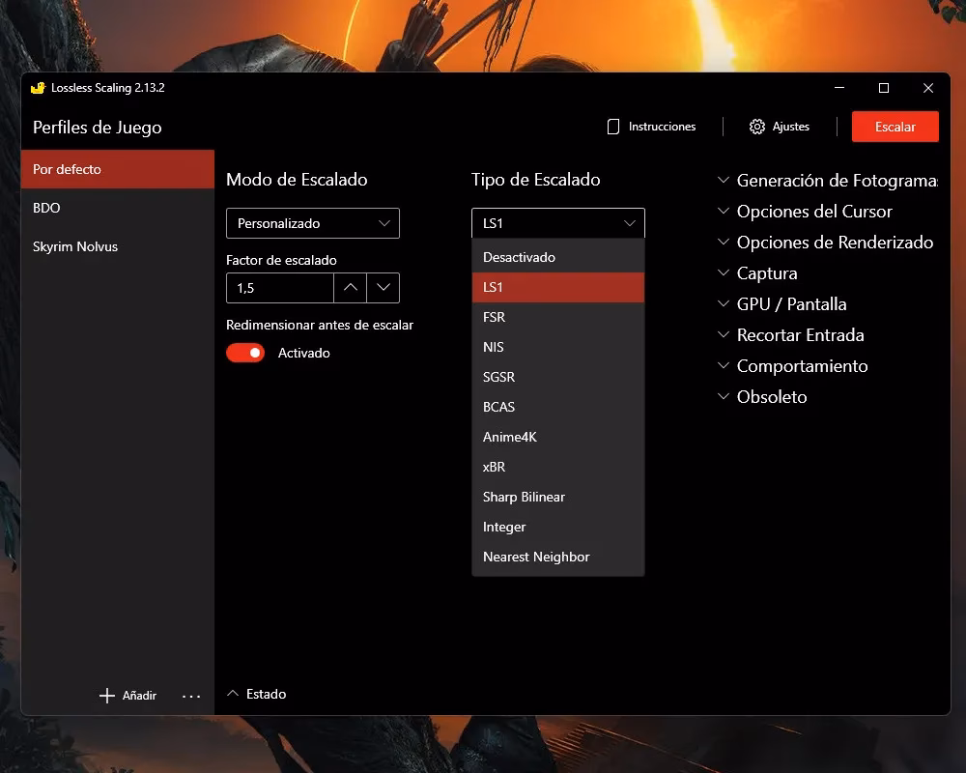Choose SGSR in the scaling type list
Screen dimensions: 966x773
(x=558, y=377)
